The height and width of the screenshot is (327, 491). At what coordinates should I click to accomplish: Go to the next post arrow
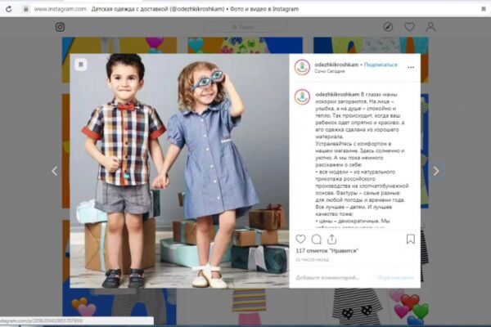436,171
